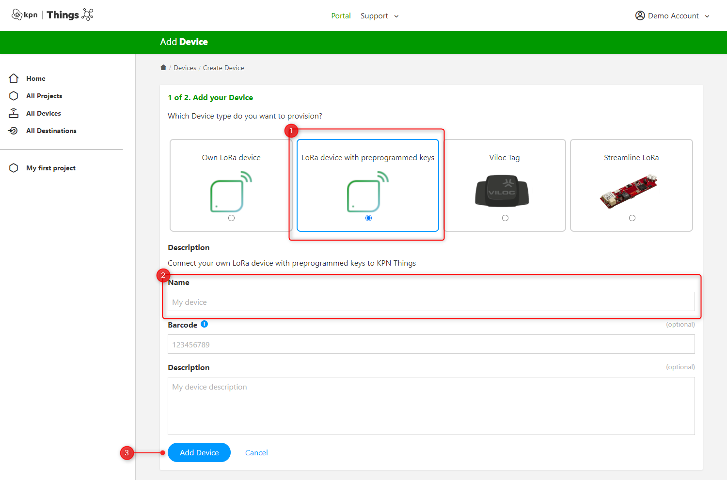The height and width of the screenshot is (480, 727).
Task: Click the Demo Account user avatar icon
Action: click(640, 15)
